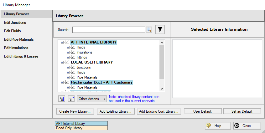
Task: Collapse the LOCAL USER LIBRARY node
Action: 62,62
